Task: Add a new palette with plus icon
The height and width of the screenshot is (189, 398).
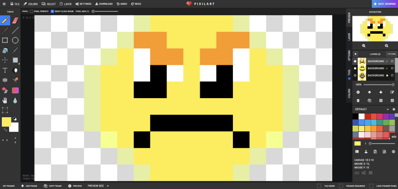Action: pos(394,109)
